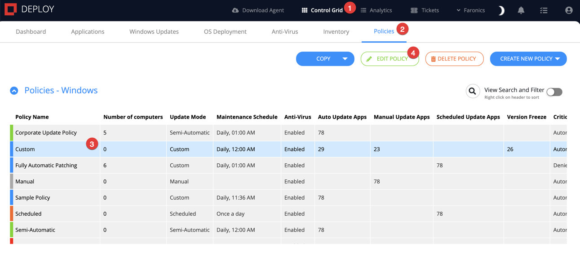Open the Analytics menu item
The image size is (580, 253).
(x=376, y=10)
